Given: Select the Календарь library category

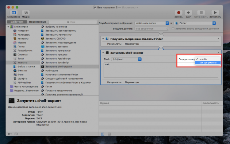Looking at the screenshot, I should (x=24, y=35).
